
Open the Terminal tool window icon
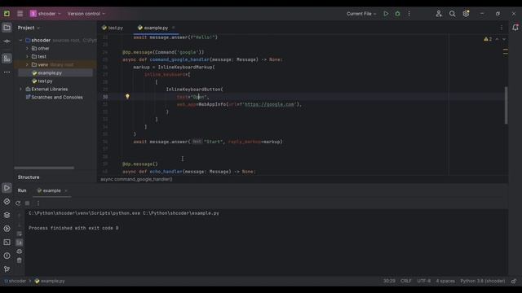pyautogui.click(x=7, y=243)
